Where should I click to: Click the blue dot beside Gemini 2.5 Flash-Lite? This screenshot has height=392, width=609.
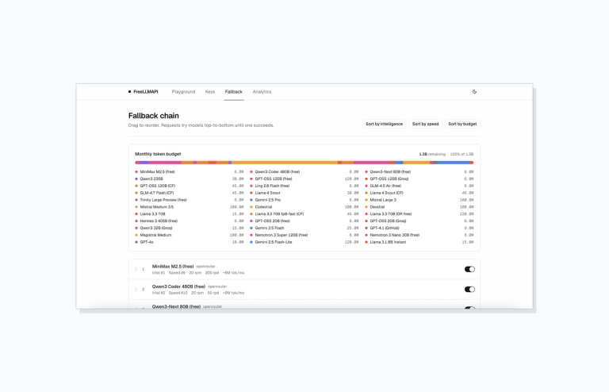pos(251,242)
